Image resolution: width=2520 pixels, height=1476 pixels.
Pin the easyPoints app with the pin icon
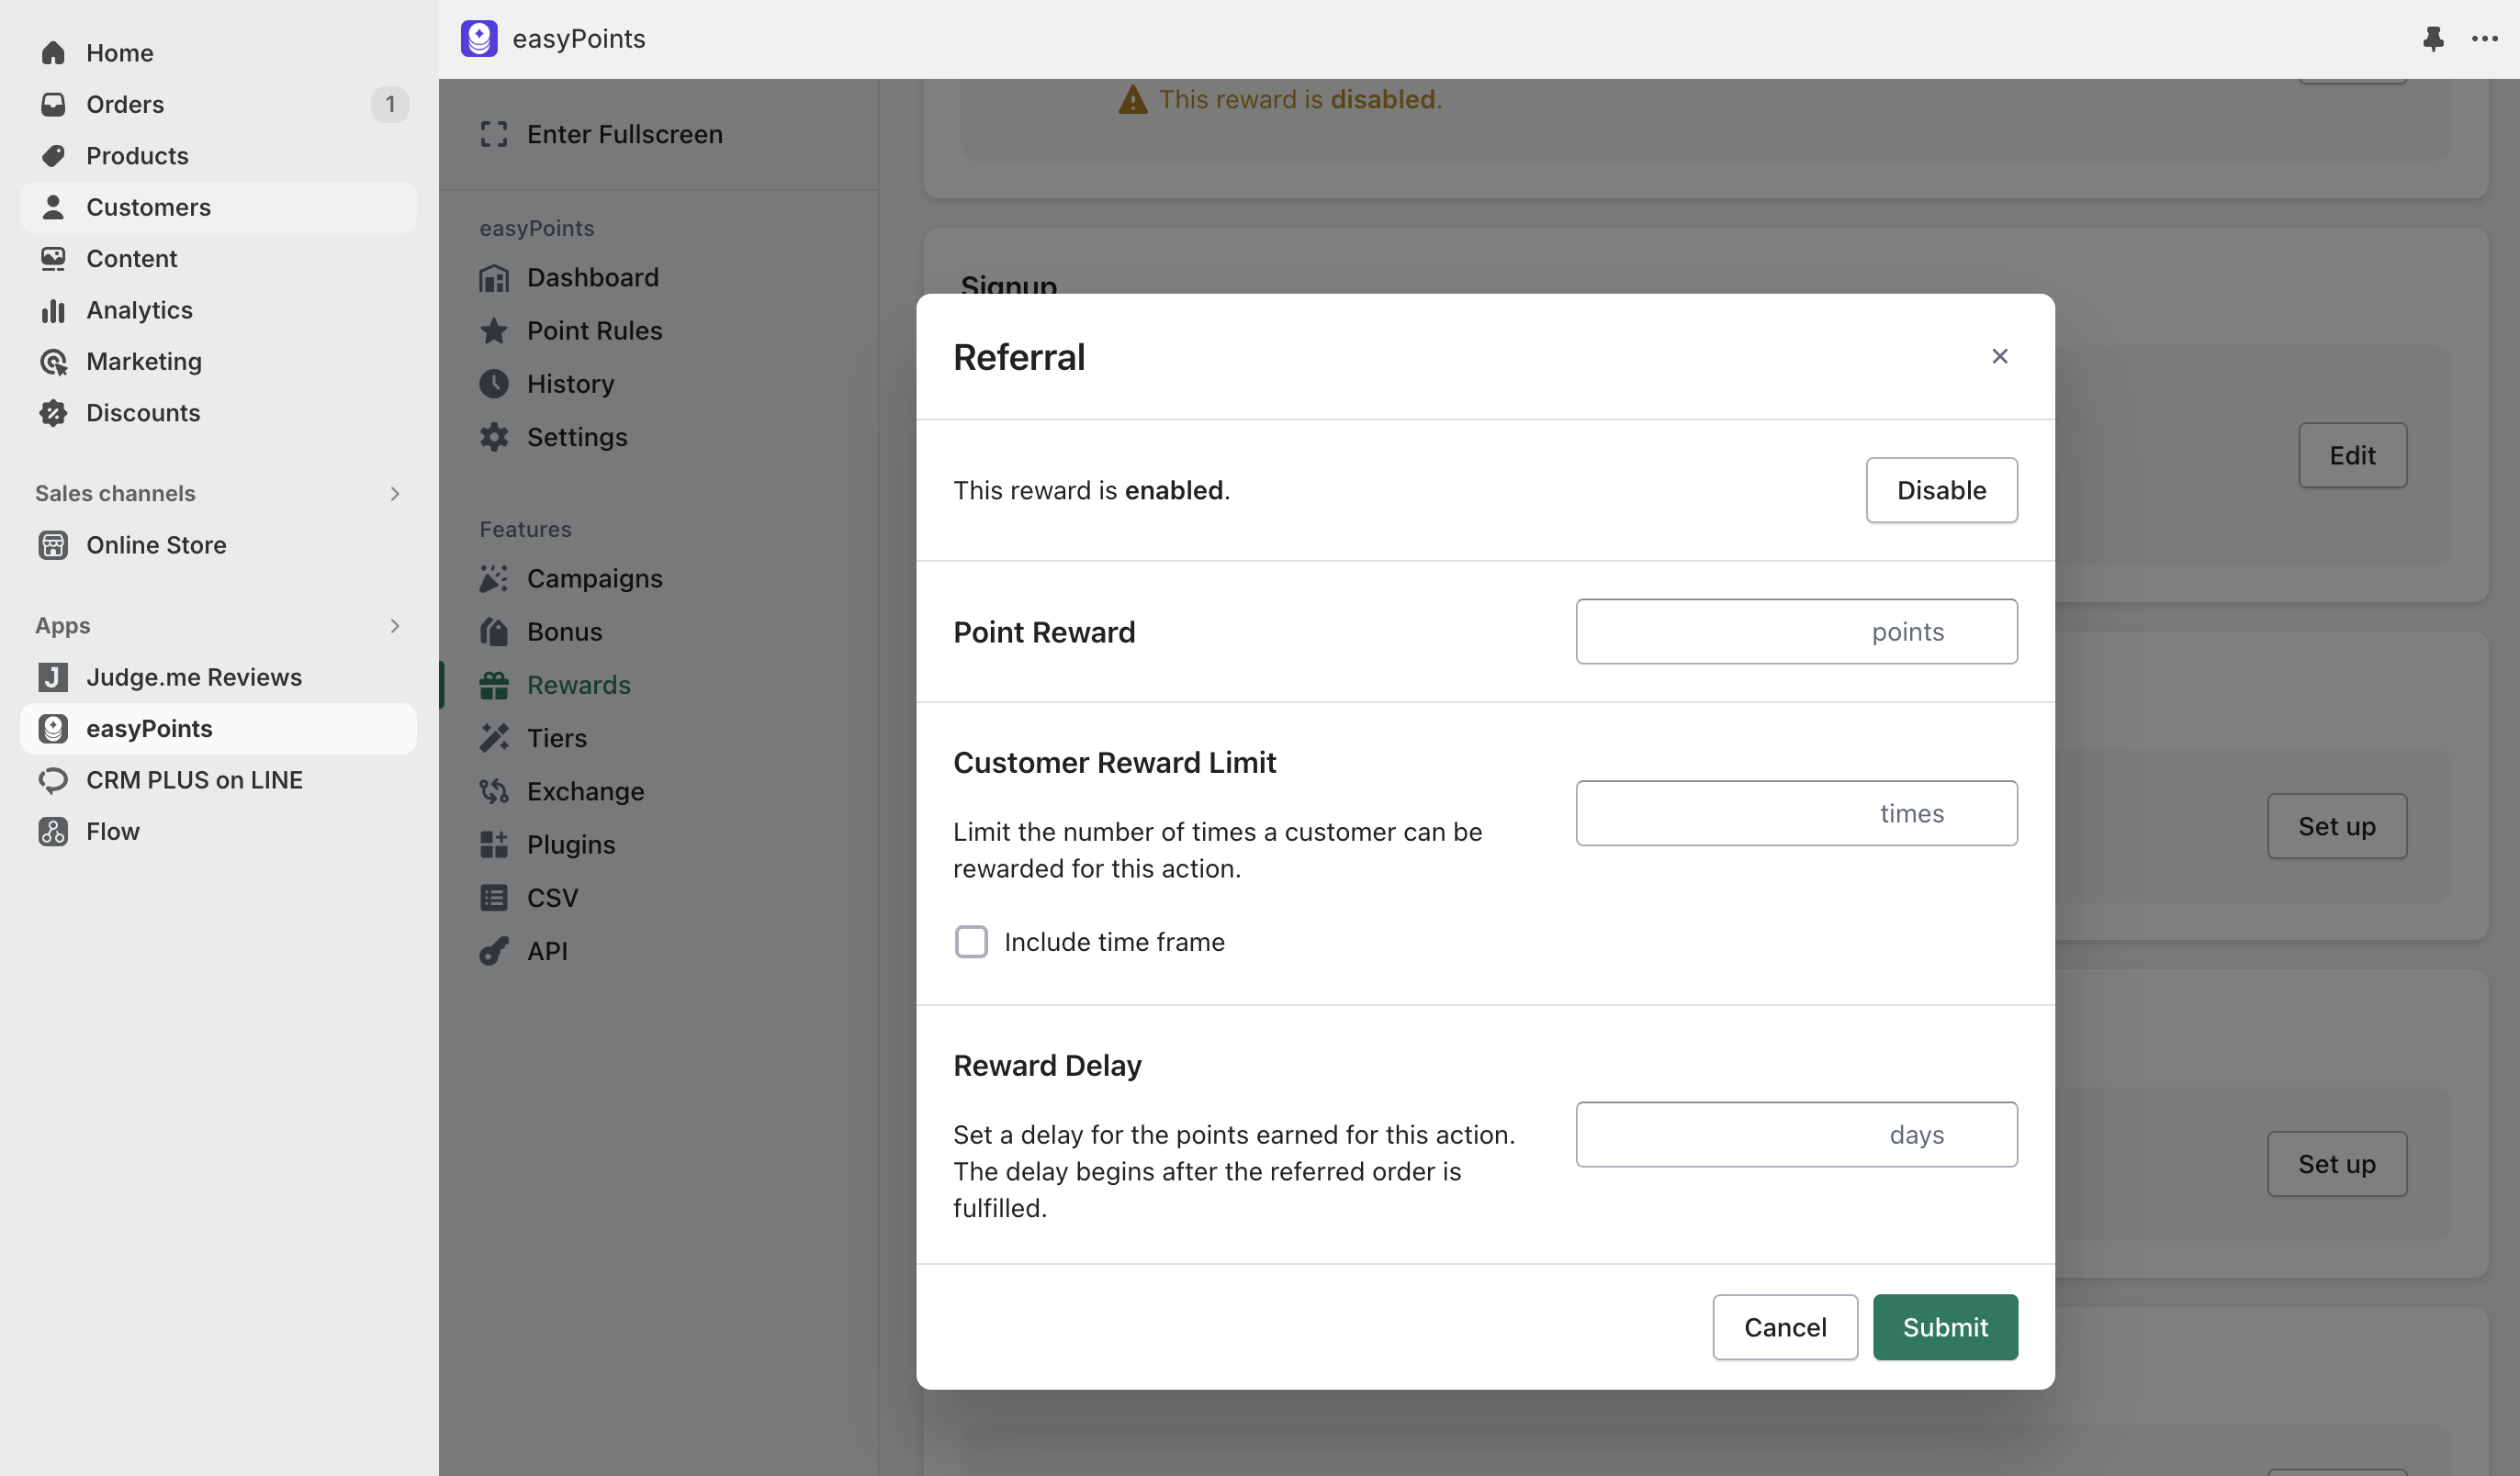[2433, 38]
